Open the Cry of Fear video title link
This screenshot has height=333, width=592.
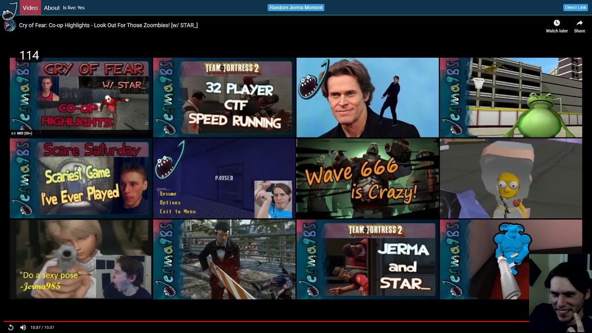click(108, 25)
